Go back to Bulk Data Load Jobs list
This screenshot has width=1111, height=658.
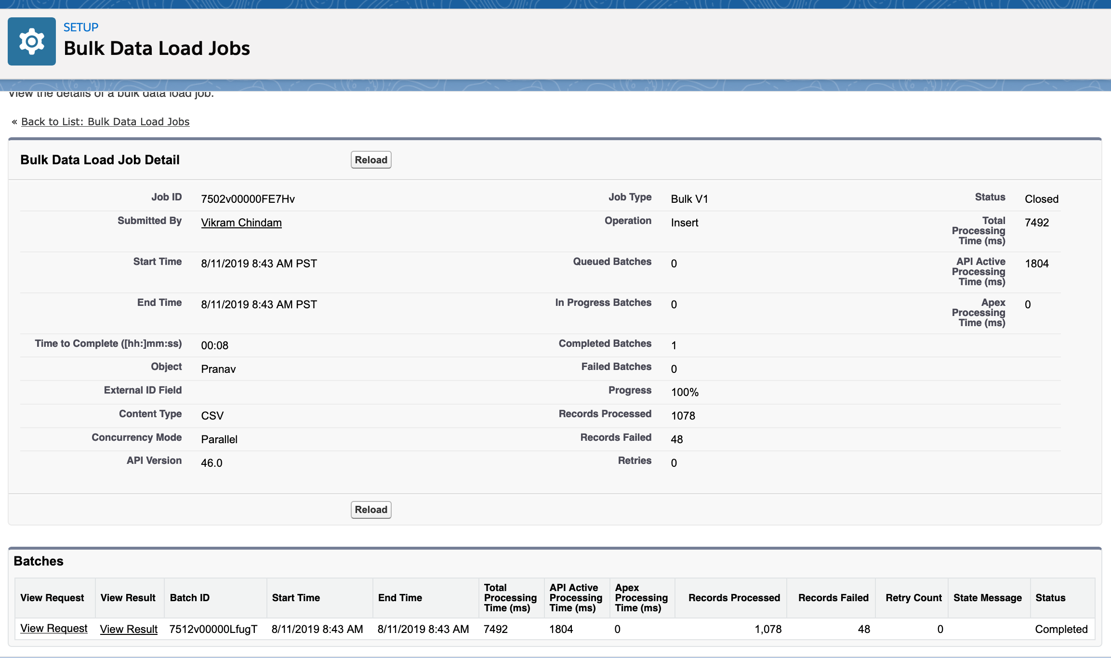[105, 122]
